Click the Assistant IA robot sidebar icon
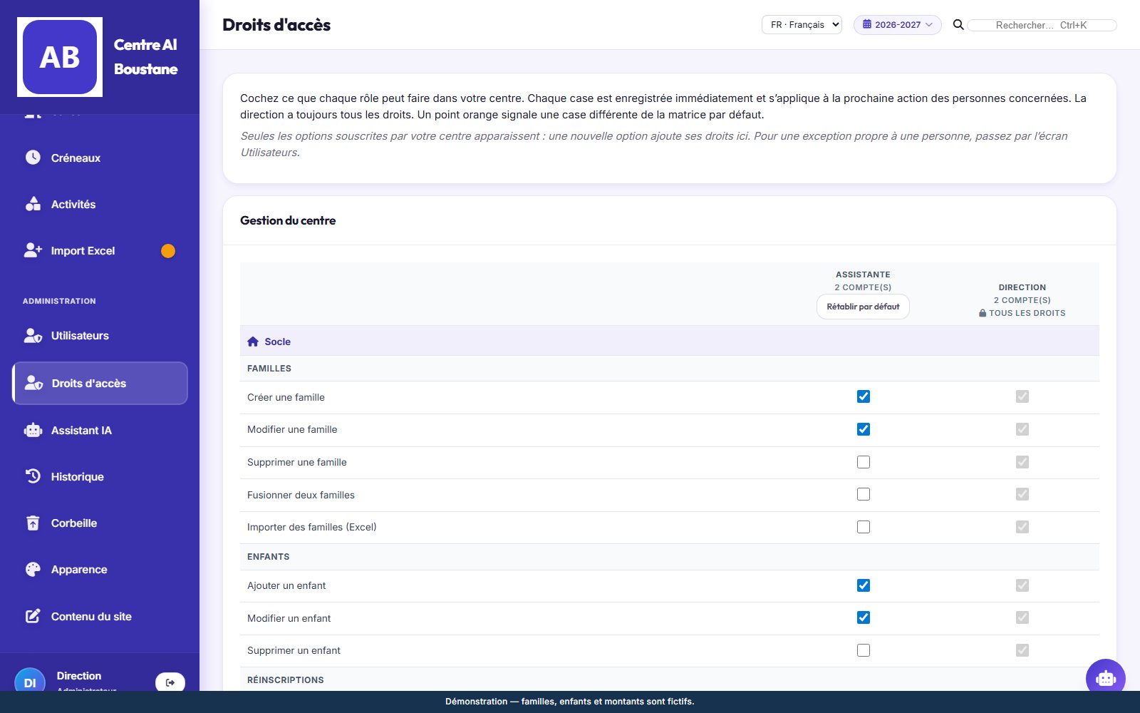The image size is (1140, 713). click(x=33, y=430)
